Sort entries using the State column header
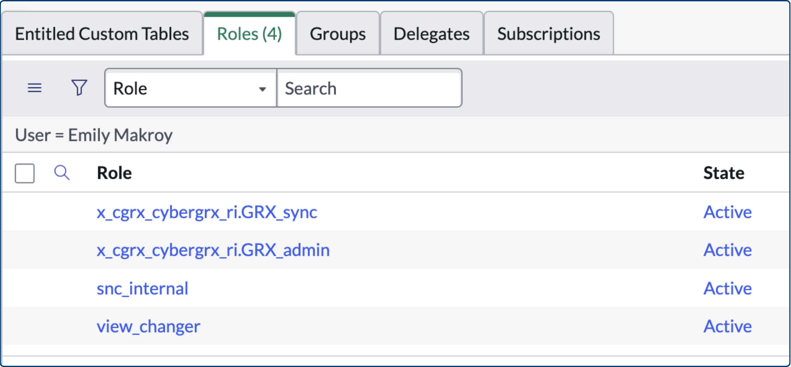 pos(724,173)
